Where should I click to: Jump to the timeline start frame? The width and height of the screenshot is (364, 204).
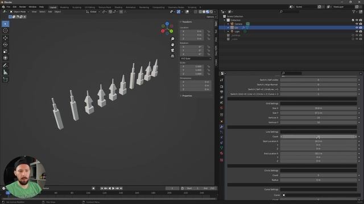point(102,188)
